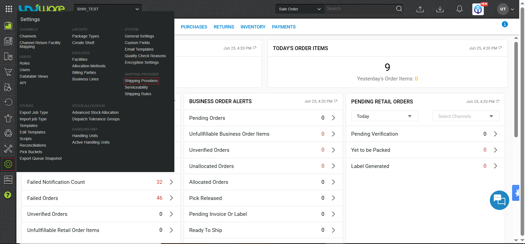Click the search magnifier icon
The image size is (525, 244).
[399, 9]
